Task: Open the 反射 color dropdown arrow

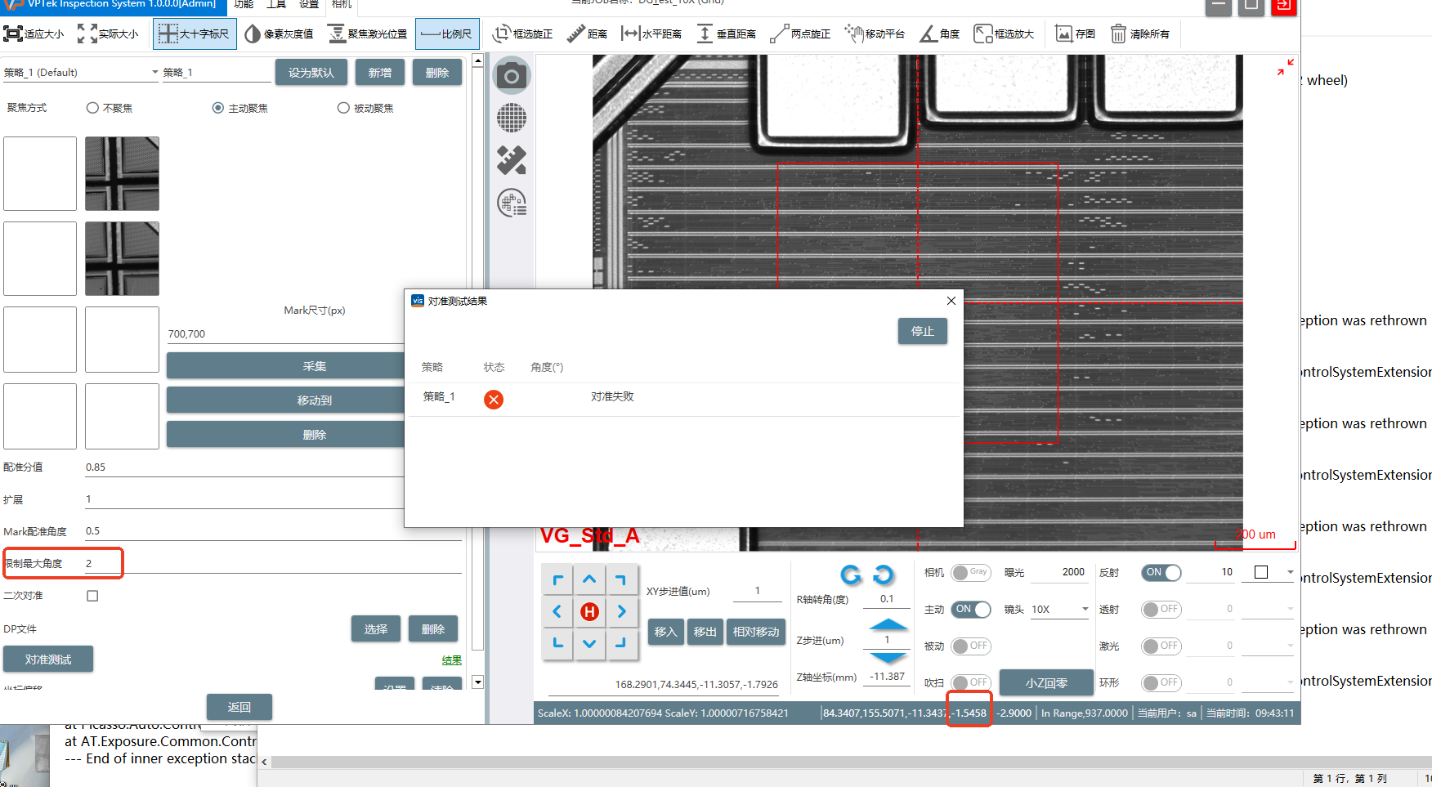Action: pos(1290,572)
